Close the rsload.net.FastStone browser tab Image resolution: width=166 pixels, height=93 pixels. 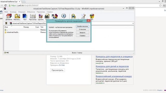coord(19,2)
